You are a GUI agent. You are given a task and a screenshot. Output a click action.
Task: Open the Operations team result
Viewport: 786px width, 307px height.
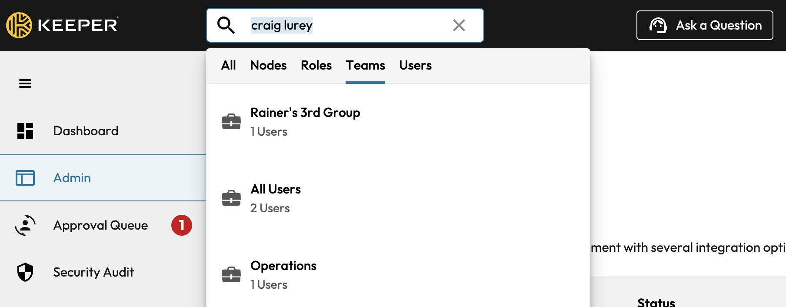[x=283, y=275]
